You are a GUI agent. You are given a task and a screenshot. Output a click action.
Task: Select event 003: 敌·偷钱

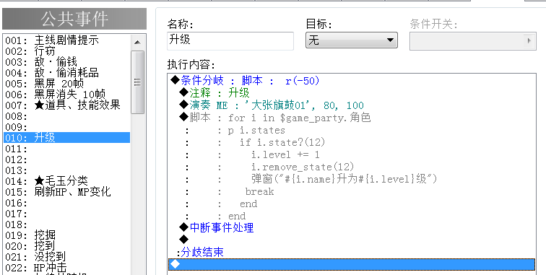(67, 62)
